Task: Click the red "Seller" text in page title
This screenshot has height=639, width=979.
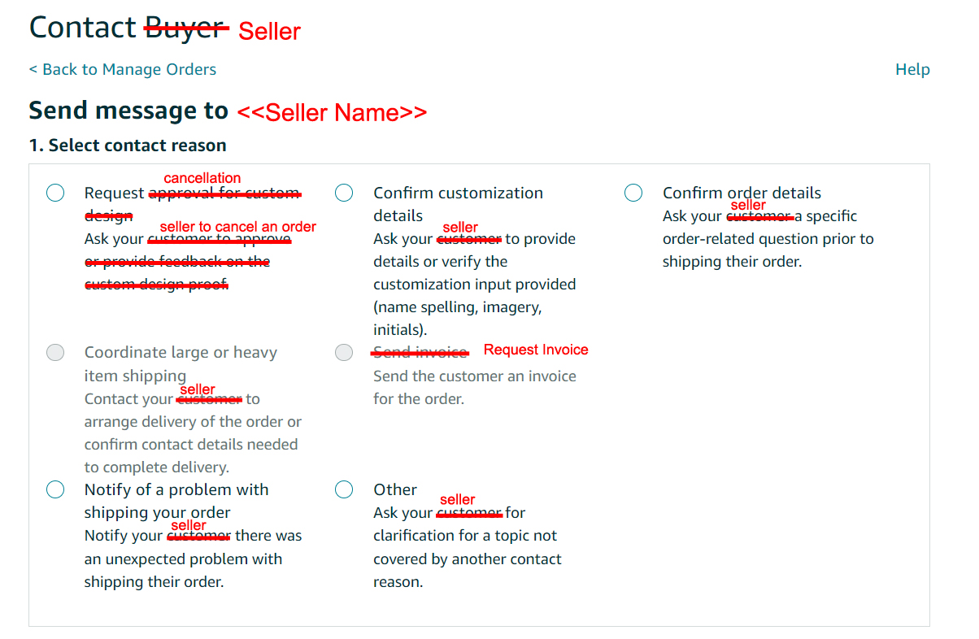Action: click(269, 32)
